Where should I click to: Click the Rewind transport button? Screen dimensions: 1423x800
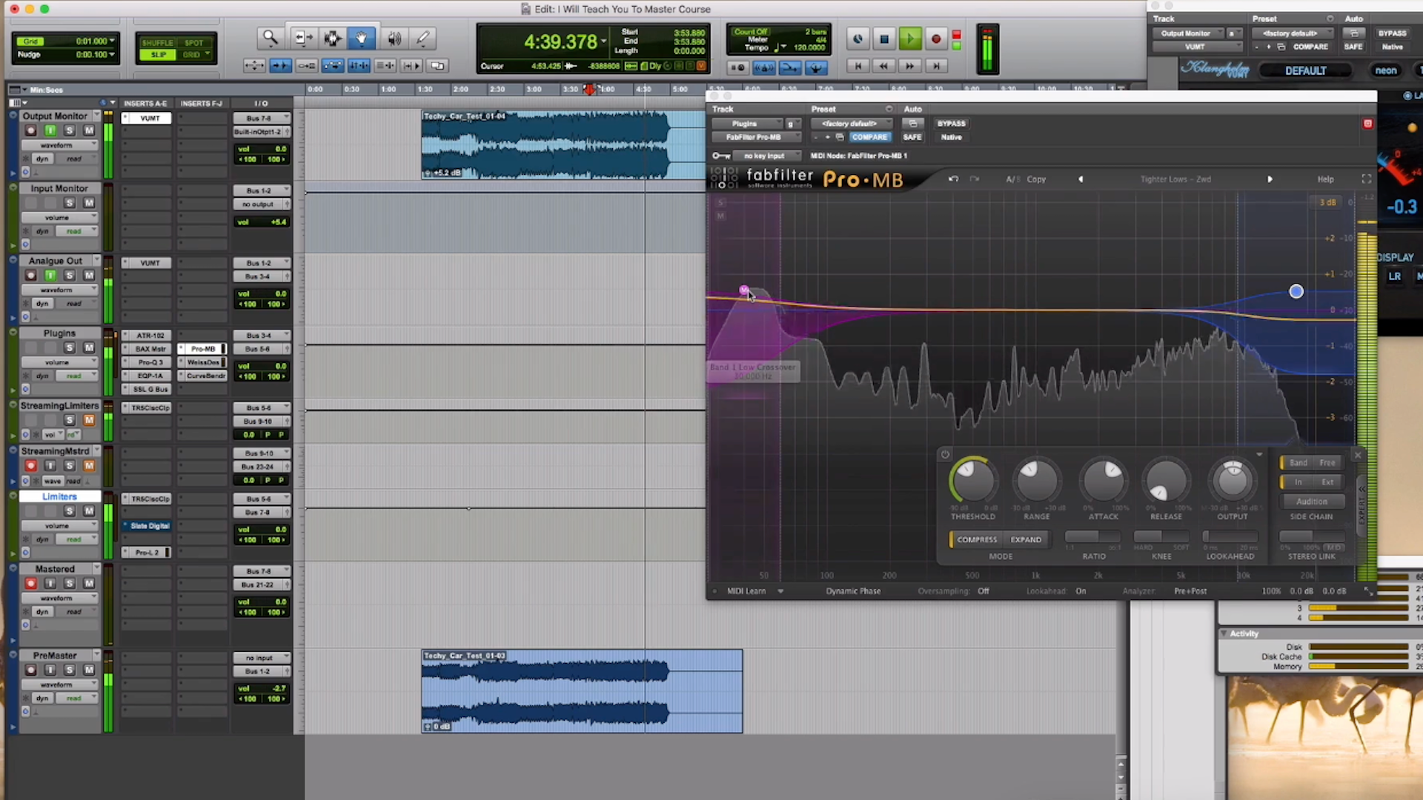pyautogui.click(x=883, y=66)
